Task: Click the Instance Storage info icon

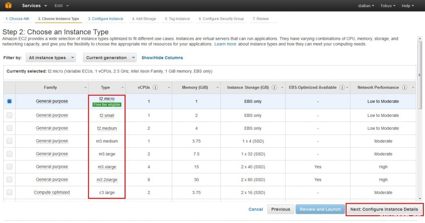Action: (x=274, y=87)
